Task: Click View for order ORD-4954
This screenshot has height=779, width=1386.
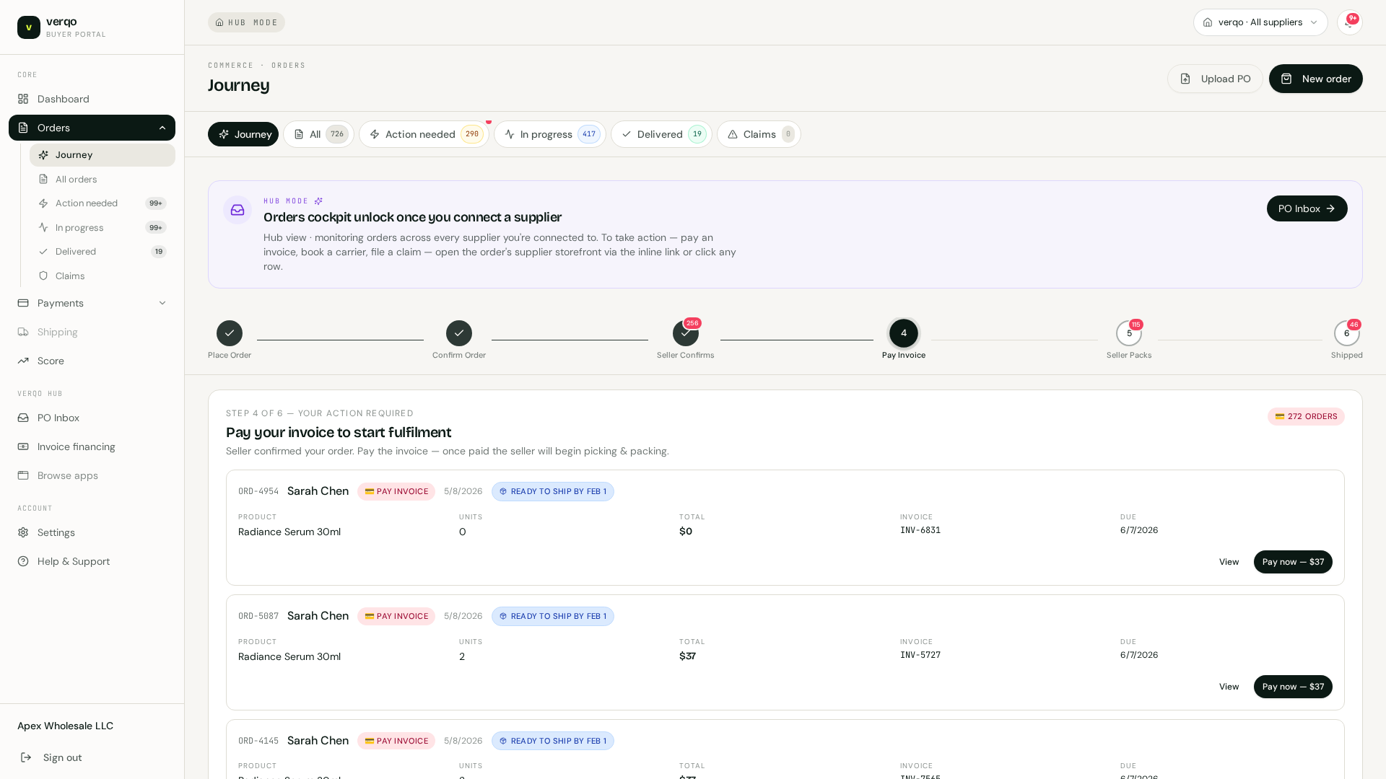Action: (1229, 562)
